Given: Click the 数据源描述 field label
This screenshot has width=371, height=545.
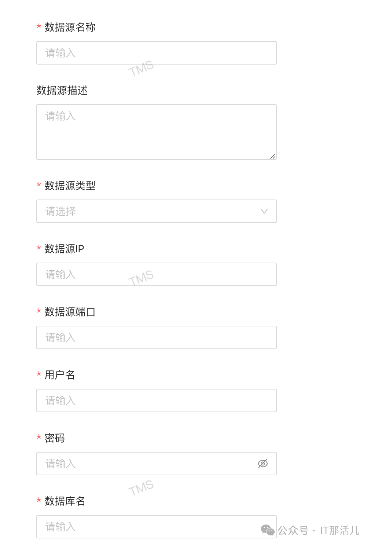Looking at the screenshot, I should pos(62,90).
